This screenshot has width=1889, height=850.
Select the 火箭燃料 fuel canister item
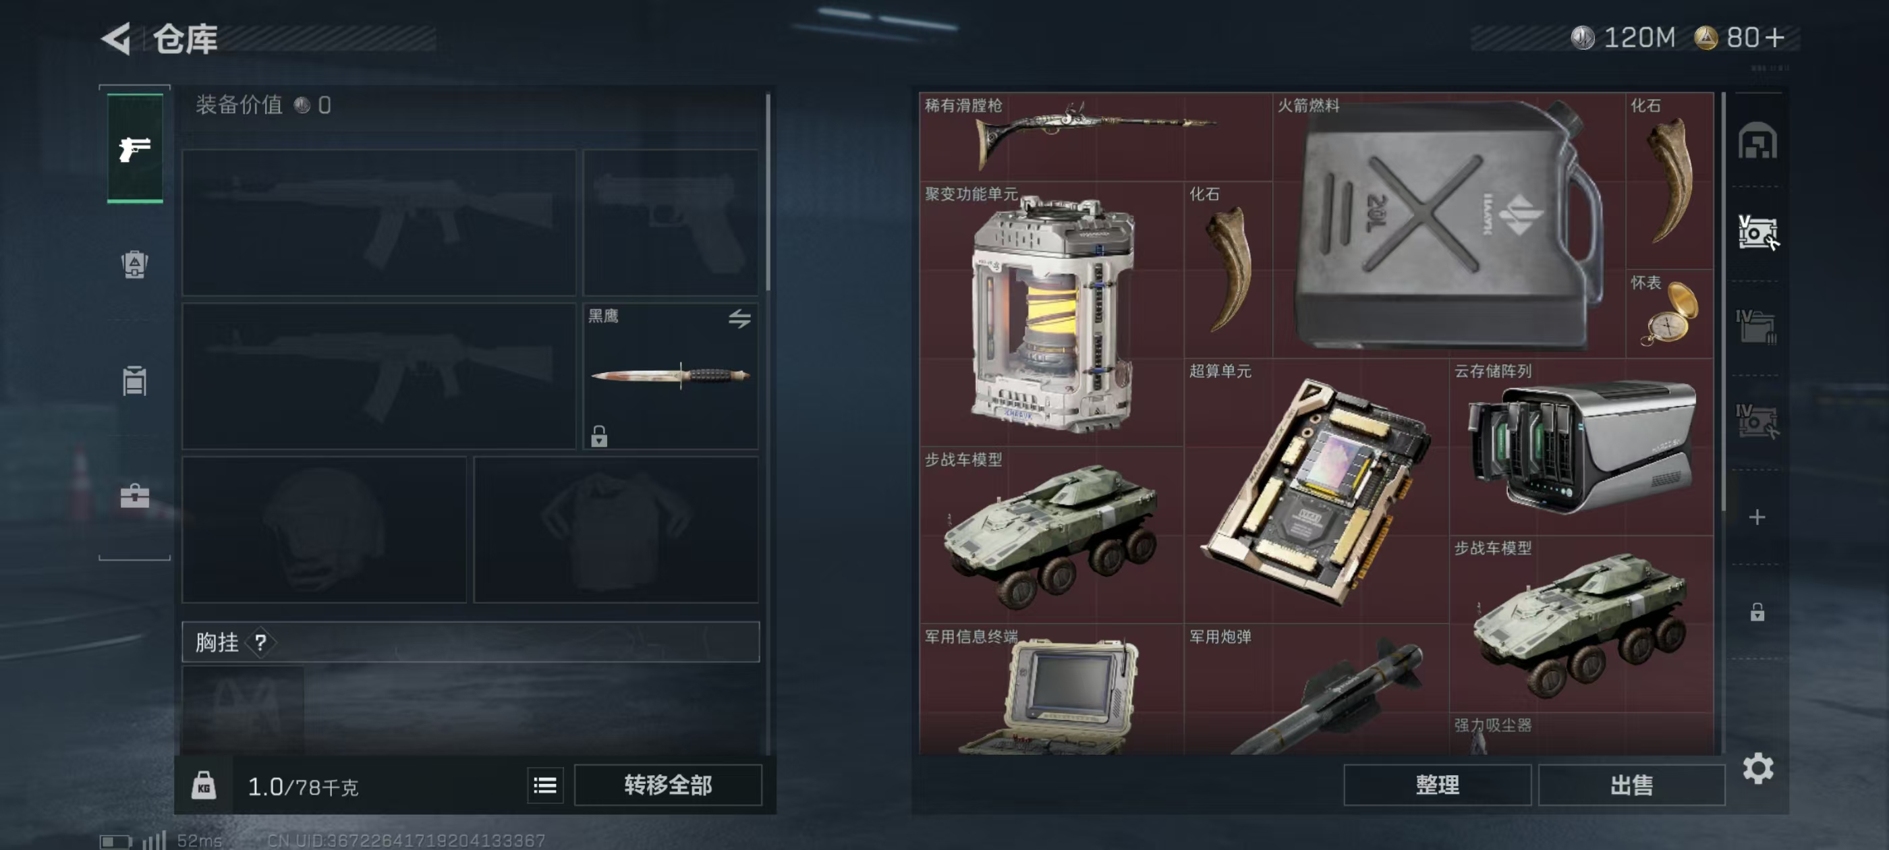coord(1448,225)
